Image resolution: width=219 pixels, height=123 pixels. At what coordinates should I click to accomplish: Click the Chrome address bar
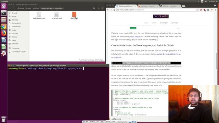coord(156,10)
